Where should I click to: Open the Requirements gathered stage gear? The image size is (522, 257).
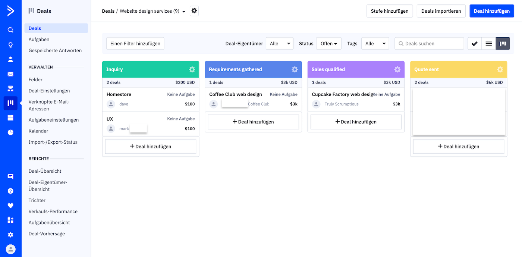click(295, 69)
